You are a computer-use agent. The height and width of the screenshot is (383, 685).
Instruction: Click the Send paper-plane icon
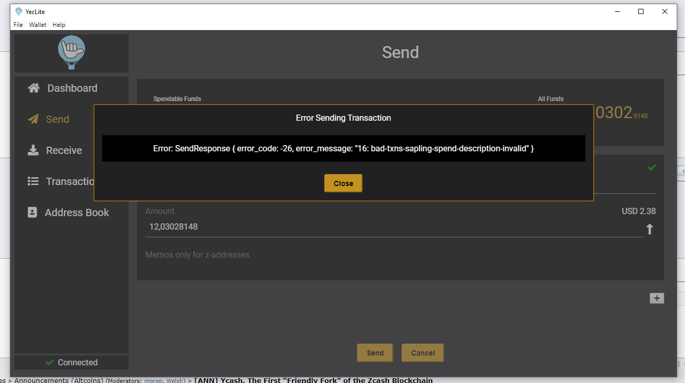pyautogui.click(x=33, y=119)
